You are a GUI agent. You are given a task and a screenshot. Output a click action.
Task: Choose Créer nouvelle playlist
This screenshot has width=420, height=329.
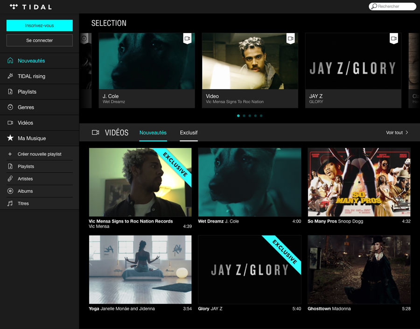(39, 154)
